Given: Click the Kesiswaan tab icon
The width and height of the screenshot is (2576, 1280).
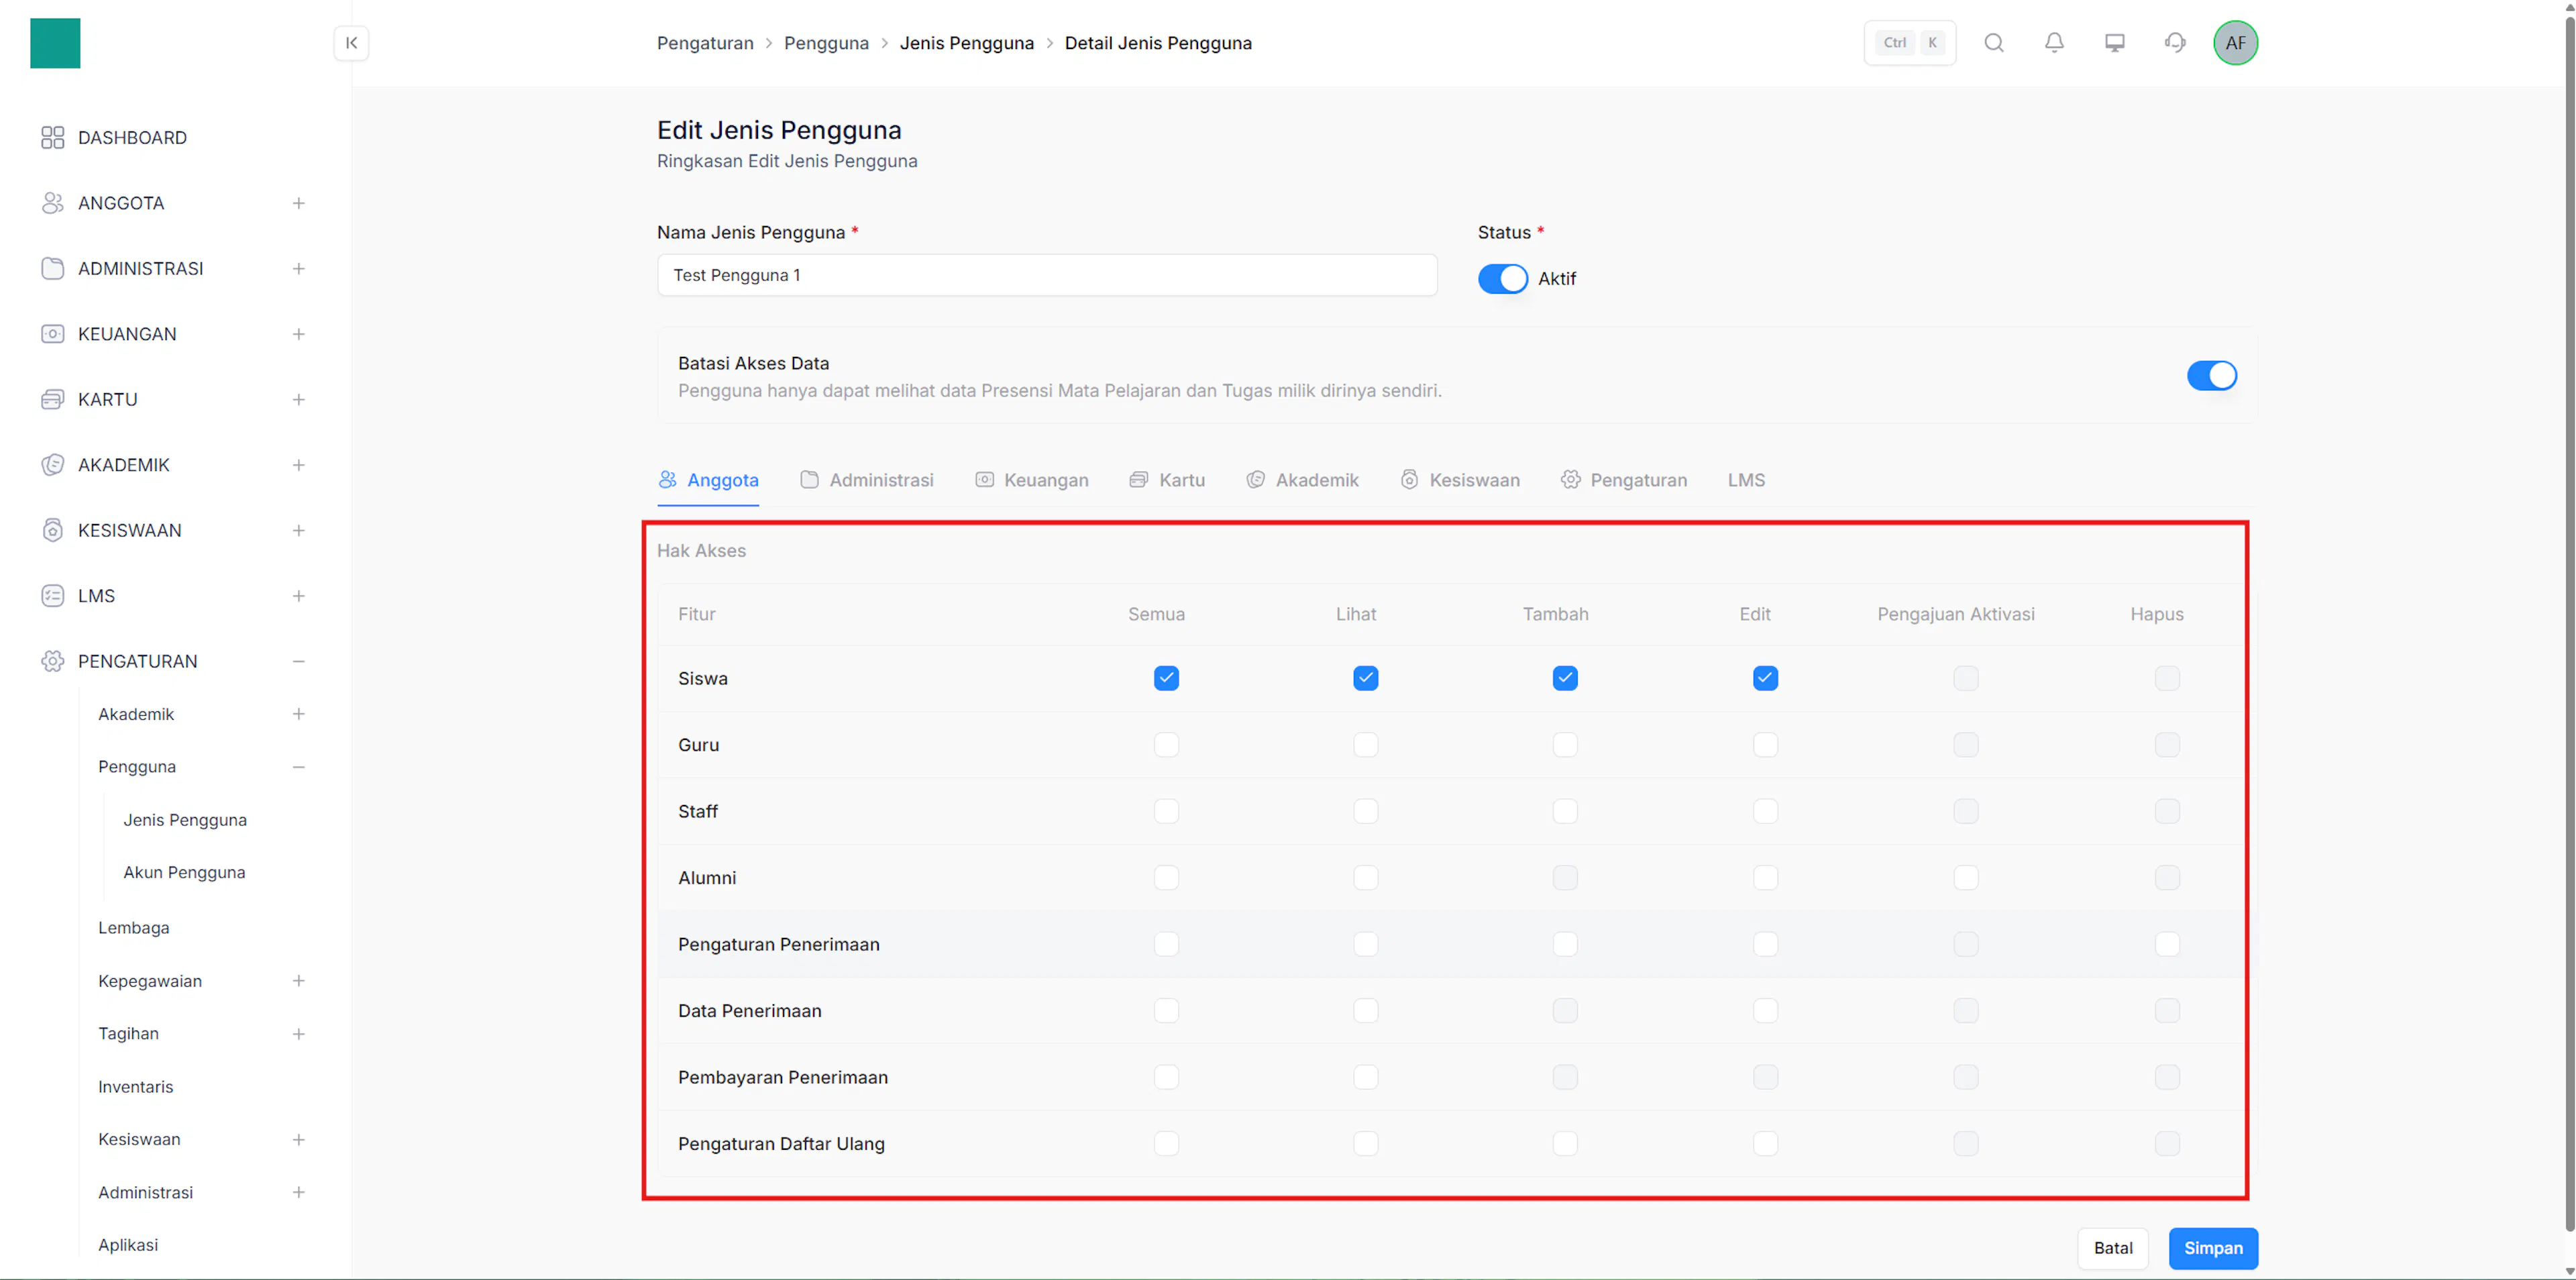Looking at the screenshot, I should pyautogui.click(x=1409, y=480).
